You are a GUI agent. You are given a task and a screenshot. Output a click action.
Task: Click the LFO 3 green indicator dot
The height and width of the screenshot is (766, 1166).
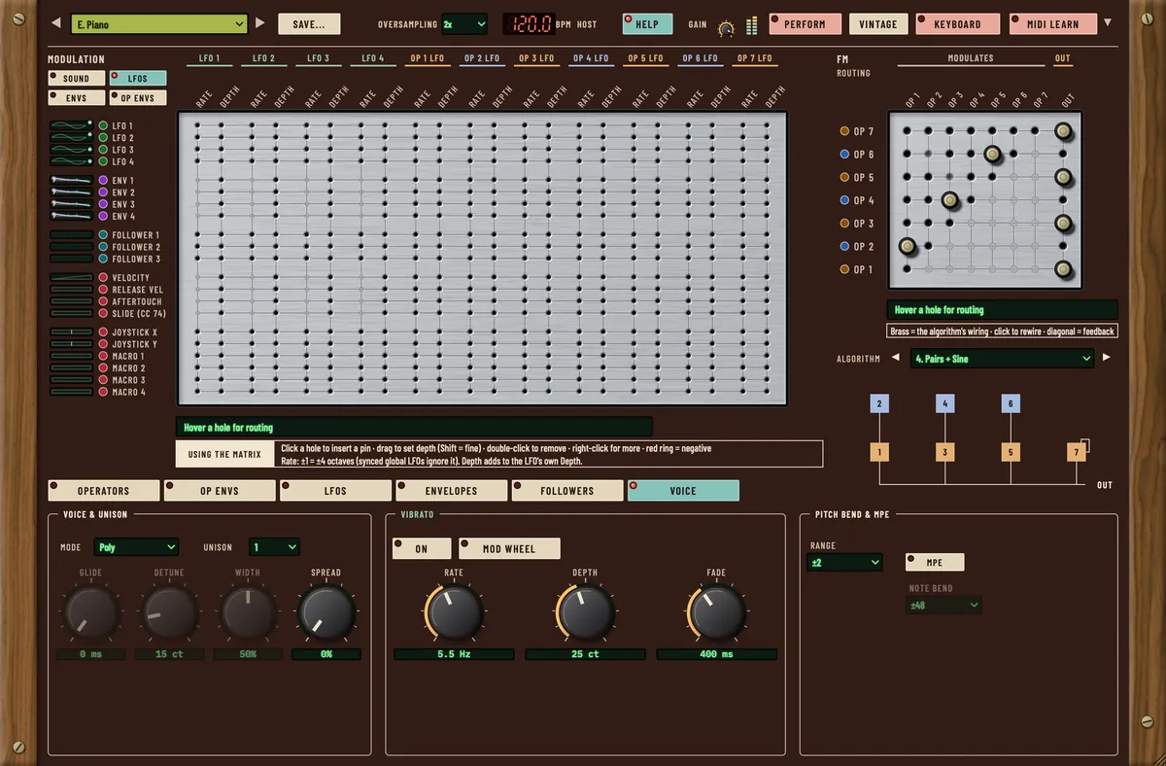[x=103, y=150]
